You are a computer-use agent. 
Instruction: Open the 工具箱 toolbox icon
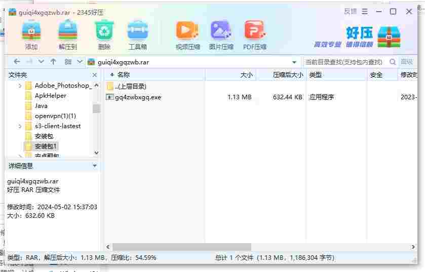pyautogui.click(x=138, y=35)
